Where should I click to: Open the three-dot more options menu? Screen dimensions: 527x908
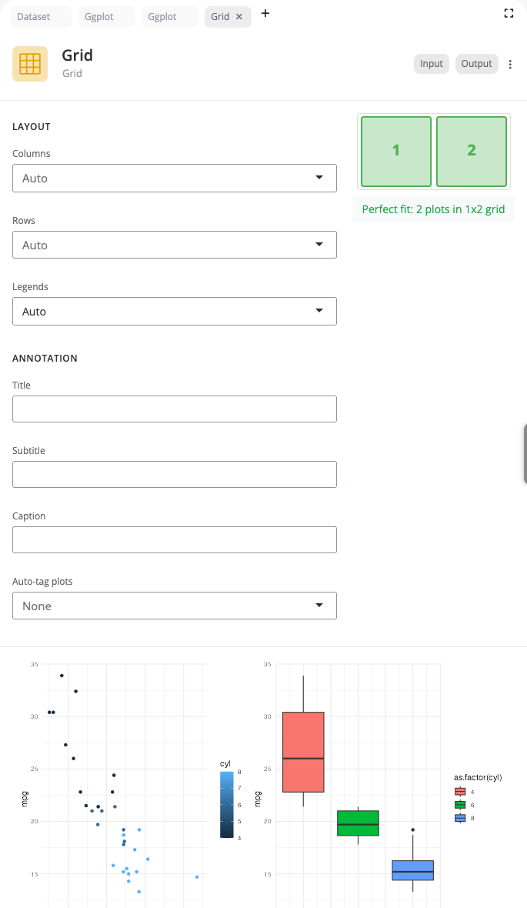(510, 64)
